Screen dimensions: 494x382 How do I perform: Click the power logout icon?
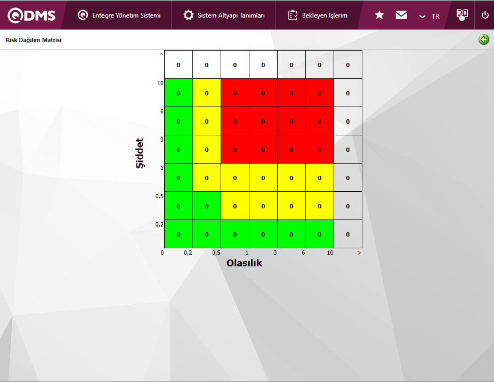coord(485,15)
